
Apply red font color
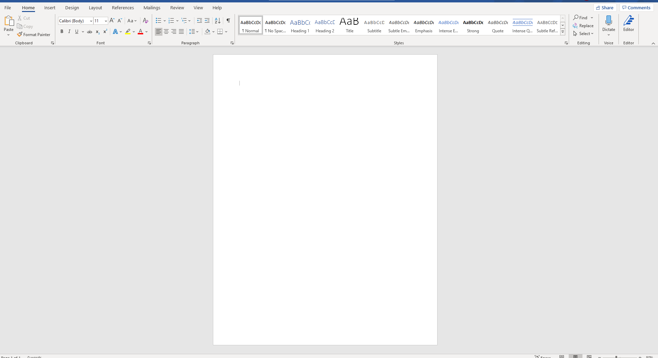140,32
